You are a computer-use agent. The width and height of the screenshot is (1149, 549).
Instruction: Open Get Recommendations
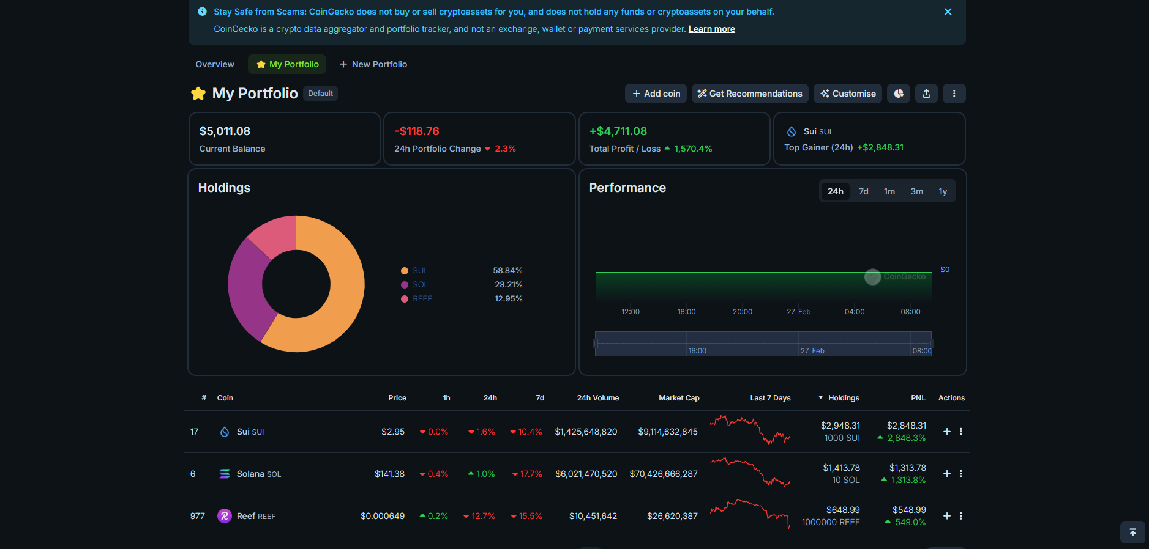click(750, 94)
